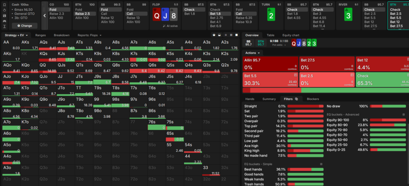Screen dimensions: 409x186
Task: Open the game controller practice icon
Action: coord(4,21)
